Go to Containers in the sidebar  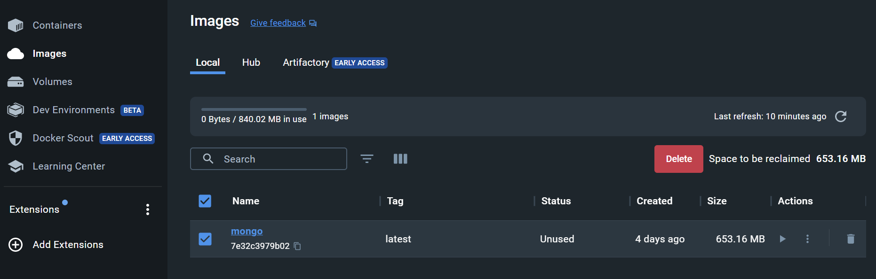[57, 25]
